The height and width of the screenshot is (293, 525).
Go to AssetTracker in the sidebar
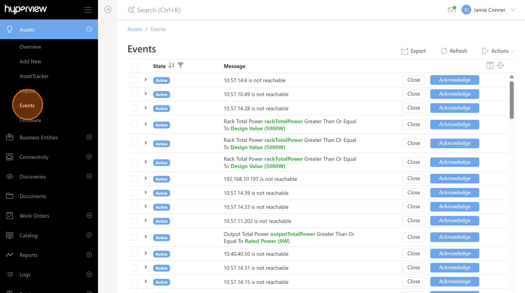pos(34,76)
